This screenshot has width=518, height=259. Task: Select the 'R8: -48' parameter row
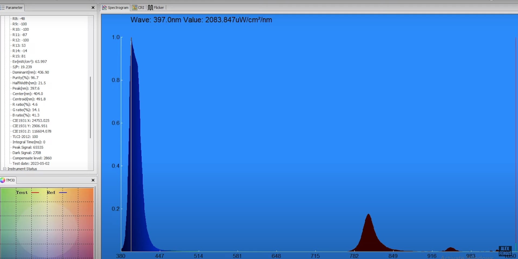coord(19,19)
